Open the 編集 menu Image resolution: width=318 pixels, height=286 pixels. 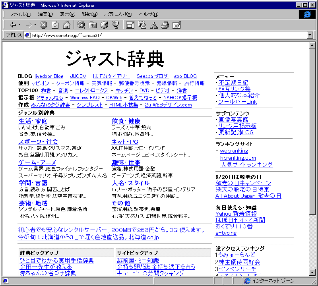(x=45, y=14)
